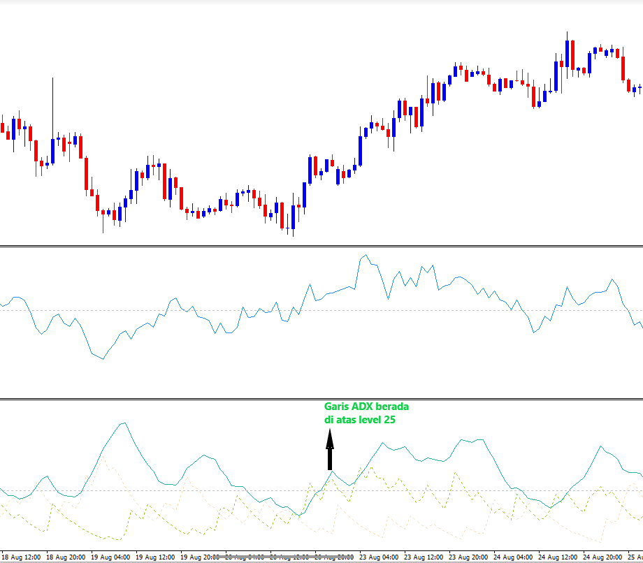Click the green annotation text 'Garis ADX berada di atas level 25'

click(366, 413)
